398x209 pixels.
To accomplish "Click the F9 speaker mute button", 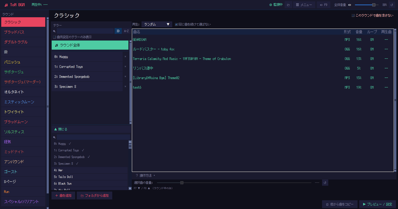I will (324, 5).
